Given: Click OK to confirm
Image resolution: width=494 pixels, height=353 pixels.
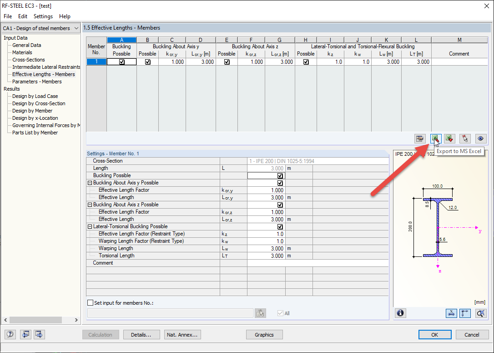Looking at the screenshot, I should tap(435, 335).
